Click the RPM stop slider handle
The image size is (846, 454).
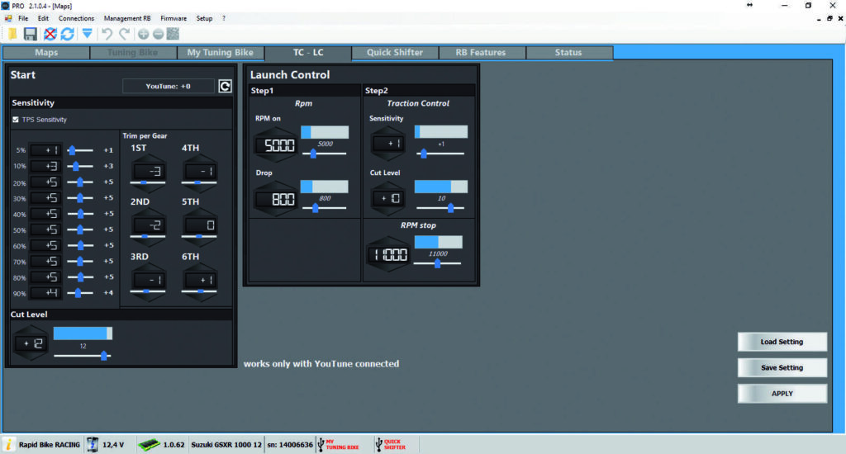437,263
